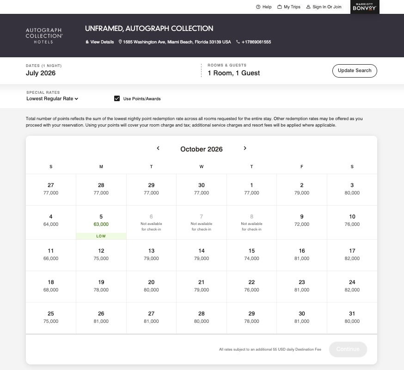
Task: Call the hotel via the +17869061555 link
Action: (256, 42)
